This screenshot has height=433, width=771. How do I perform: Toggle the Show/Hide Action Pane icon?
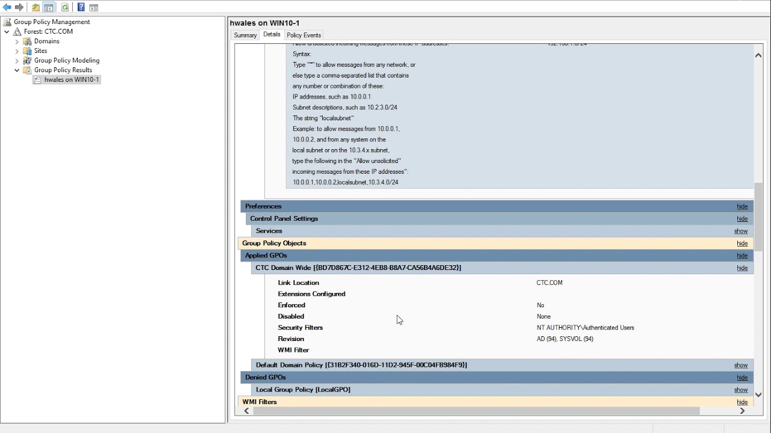[x=94, y=7]
